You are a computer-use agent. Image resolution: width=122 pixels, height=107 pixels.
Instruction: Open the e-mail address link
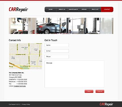pos(20,86)
